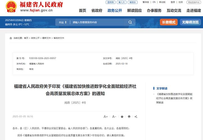Print the article using printer icon
This screenshot has height=140, width=203.
(129, 117)
